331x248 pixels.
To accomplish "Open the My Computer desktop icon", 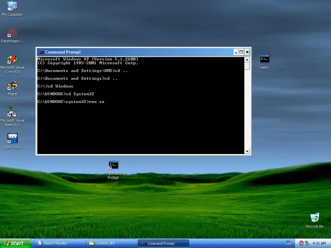I will (x=12, y=9).
